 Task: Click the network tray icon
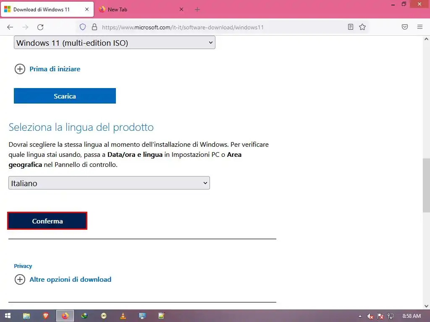[x=391, y=316]
